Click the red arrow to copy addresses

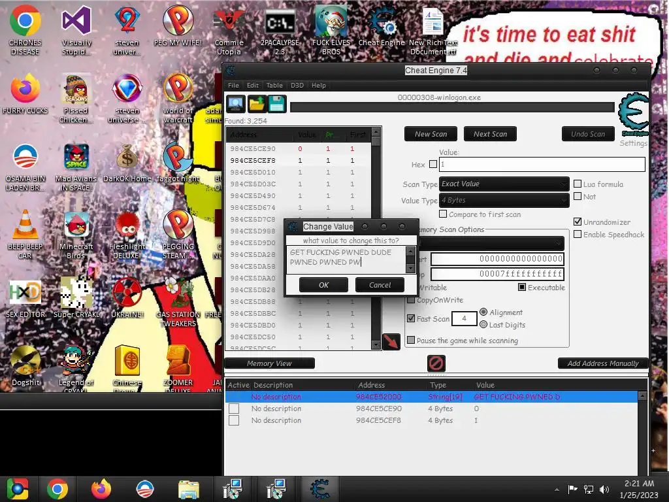(x=391, y=341)
